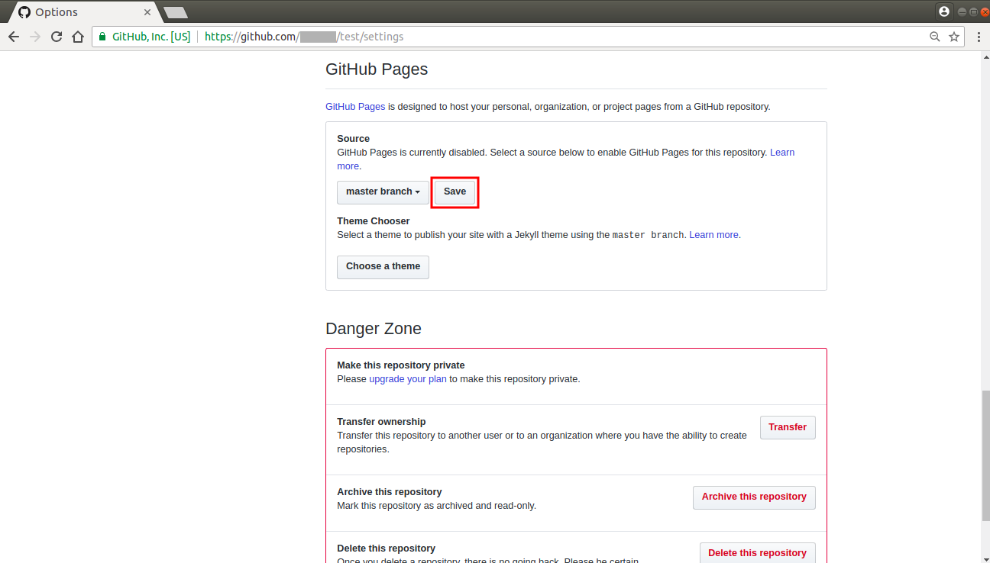Click the GitHub Pages section heading

(377, 69)
